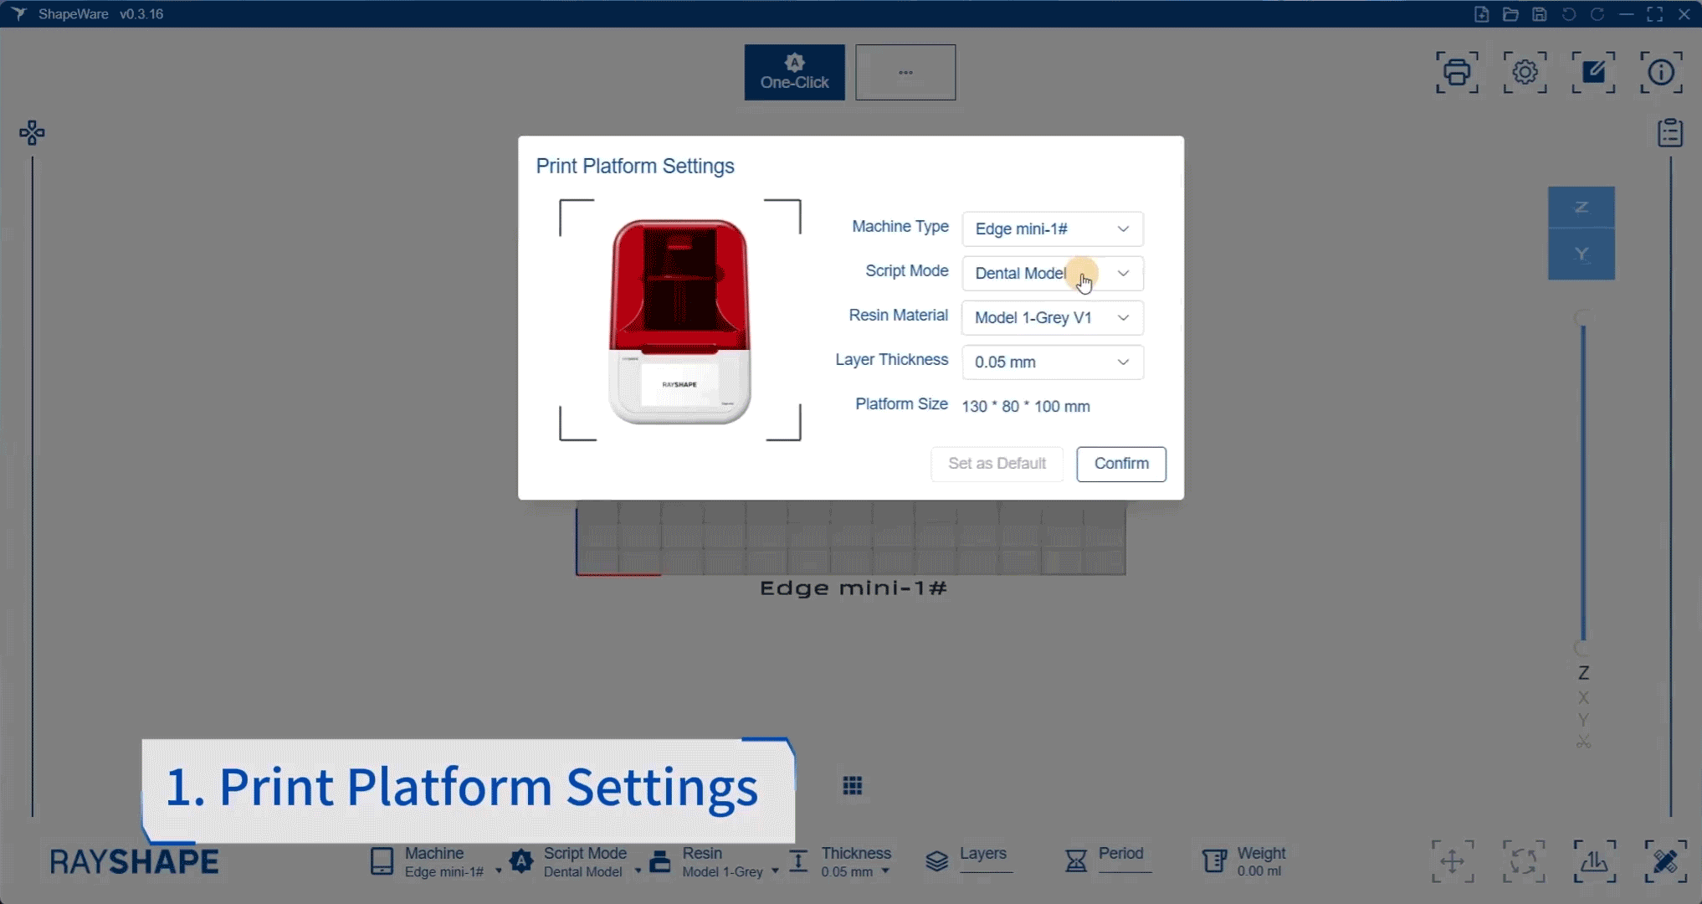Open the ellipsis tab next to One-Click
The image size is (1702, 904).
[x=905, y=72]
